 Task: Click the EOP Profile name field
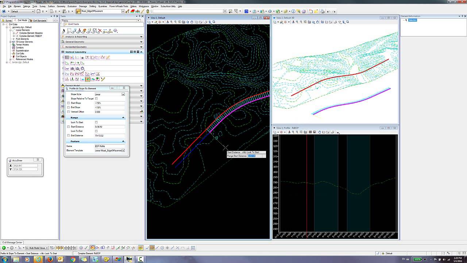(x=109, y=146)
